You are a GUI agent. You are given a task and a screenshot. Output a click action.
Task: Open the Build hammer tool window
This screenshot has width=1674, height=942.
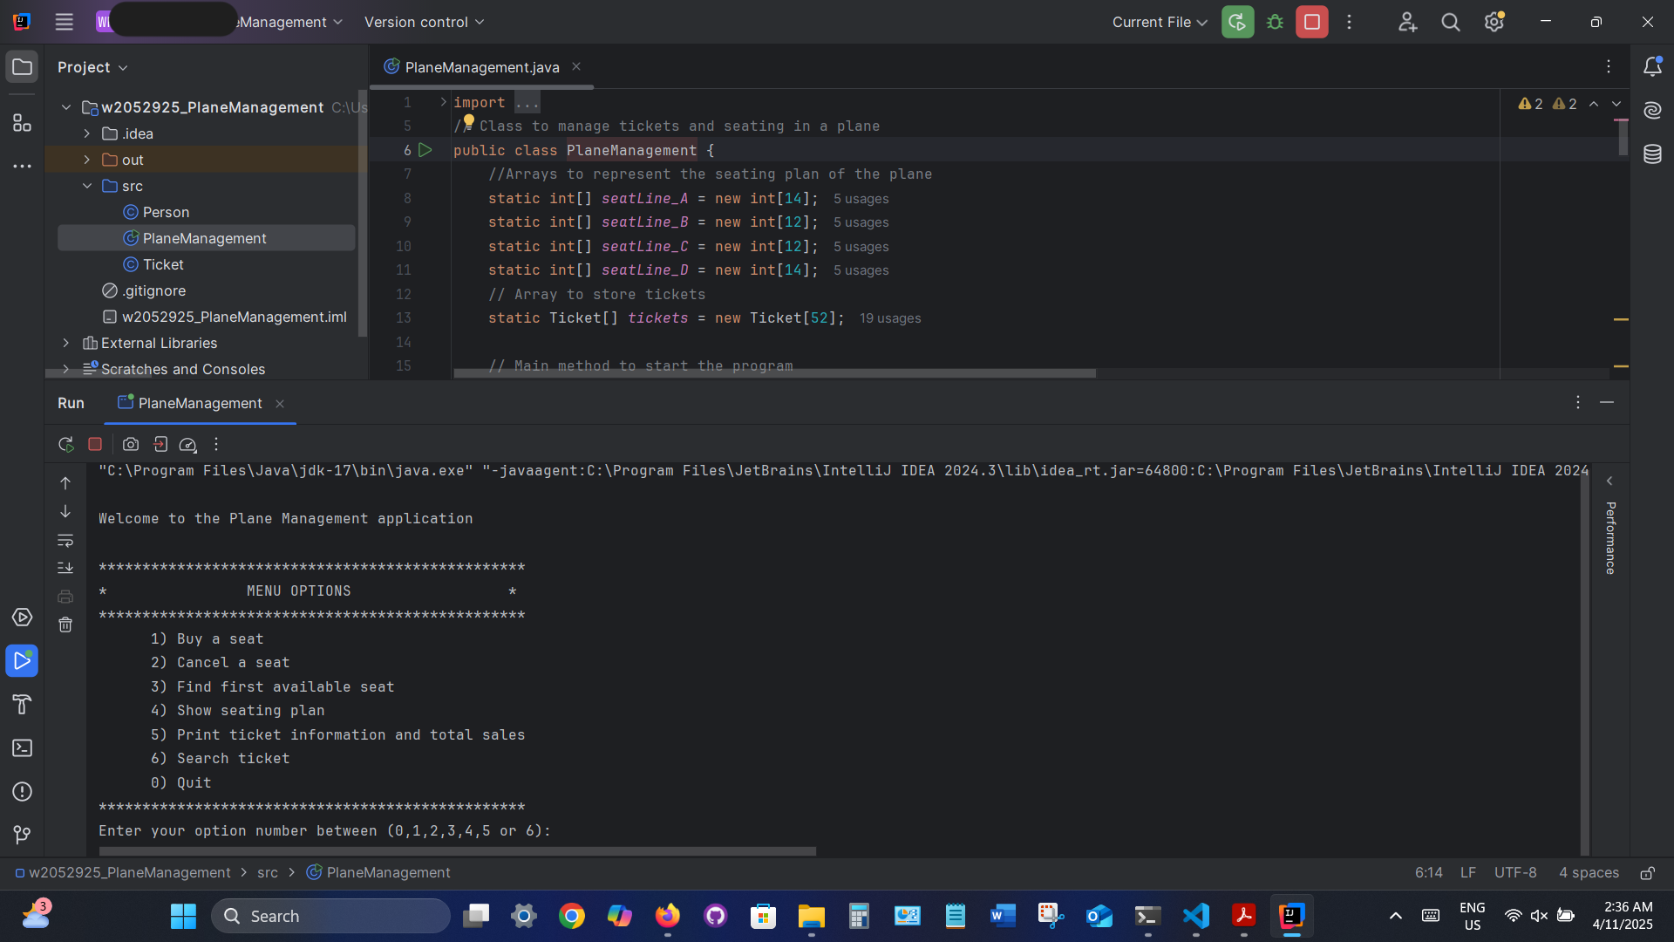pyautogui.click(x=22, y=705)
